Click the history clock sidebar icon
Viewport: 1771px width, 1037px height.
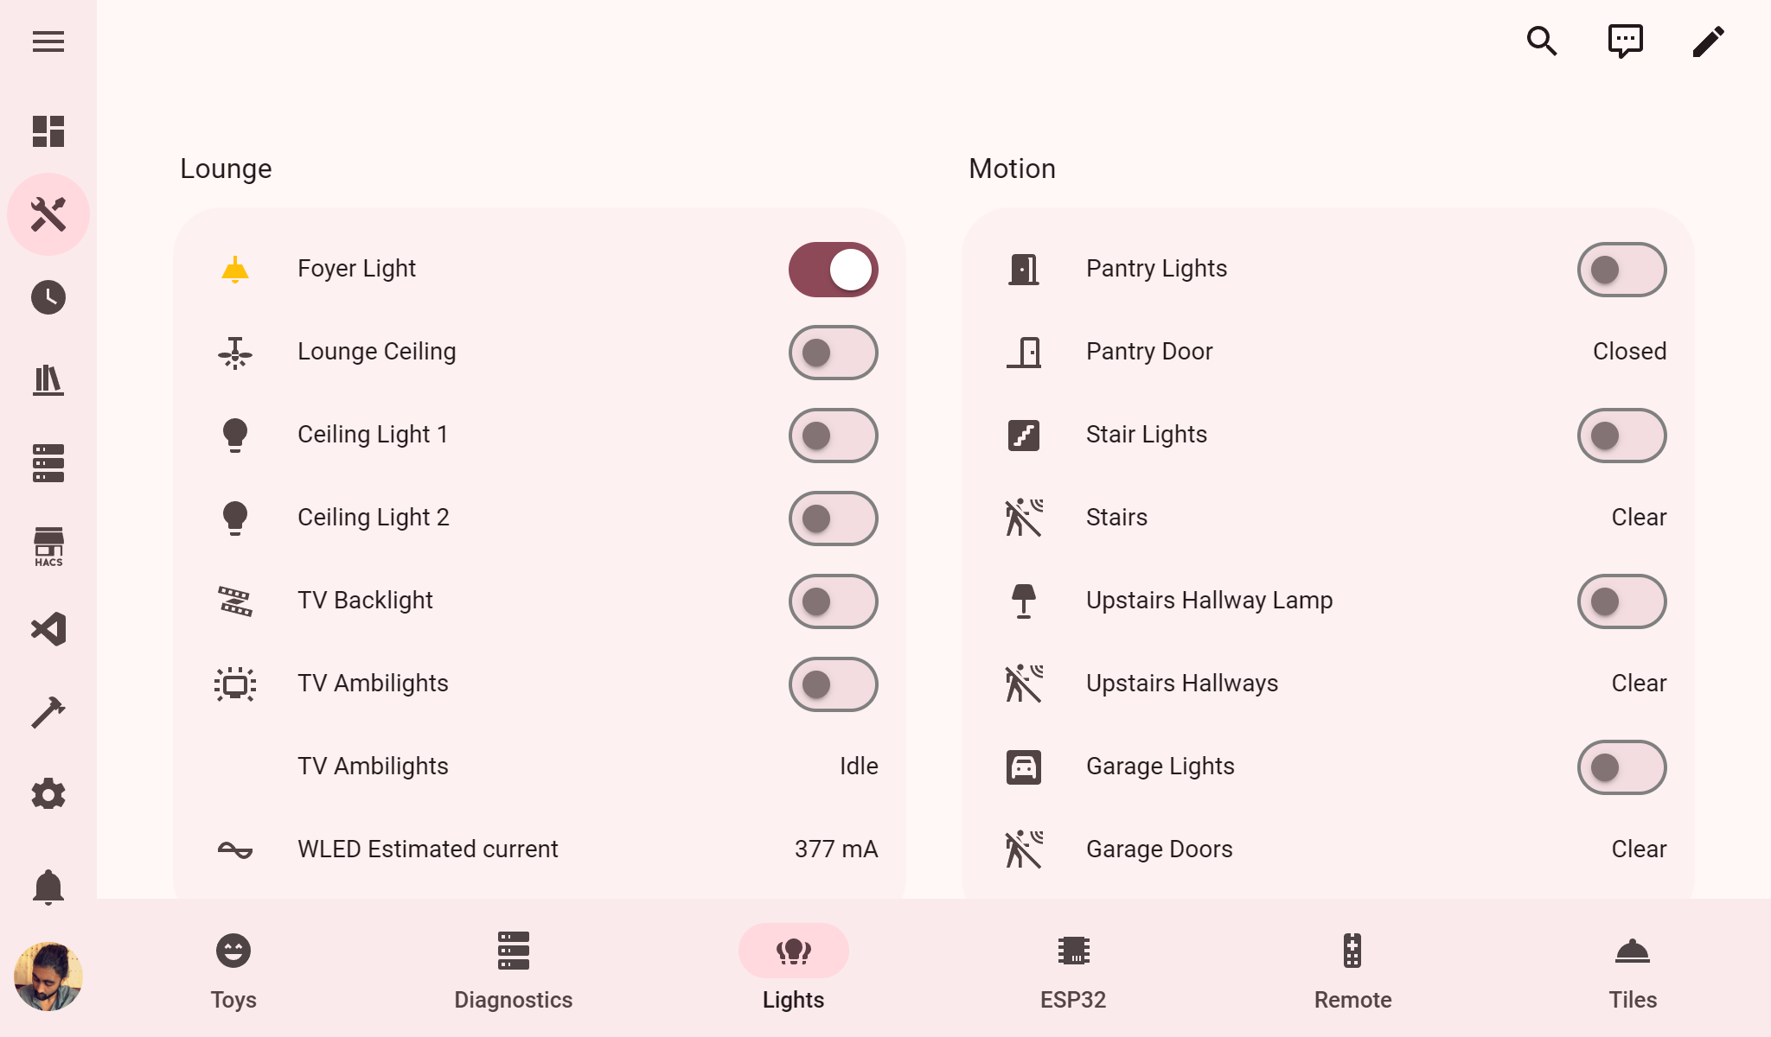tap(49, 296)
